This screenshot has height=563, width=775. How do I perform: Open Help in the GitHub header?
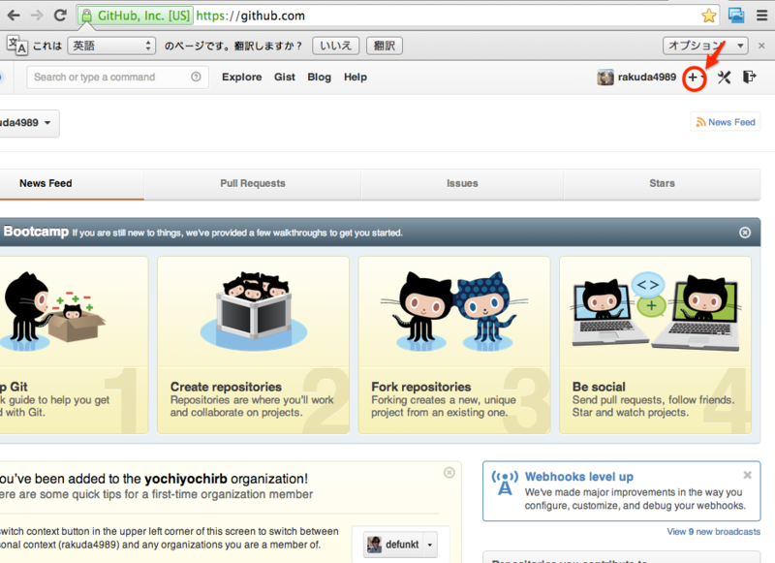point(356,78)
